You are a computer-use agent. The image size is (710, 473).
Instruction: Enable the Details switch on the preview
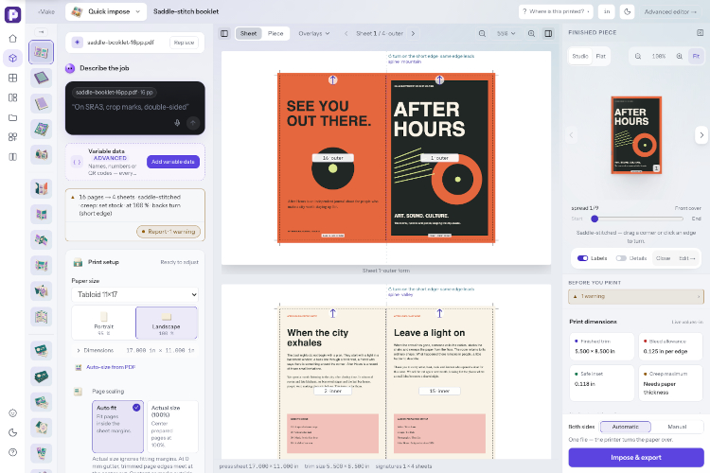(621, 258)
